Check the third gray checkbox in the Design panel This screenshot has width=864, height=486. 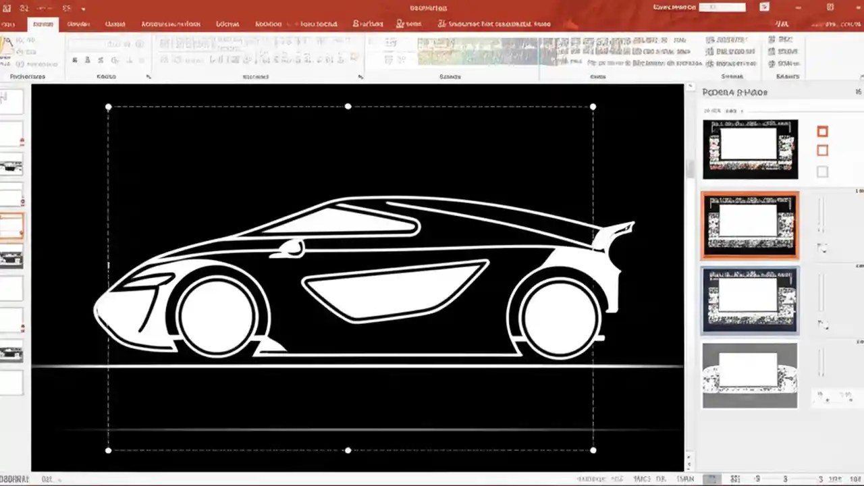[822, 172]
